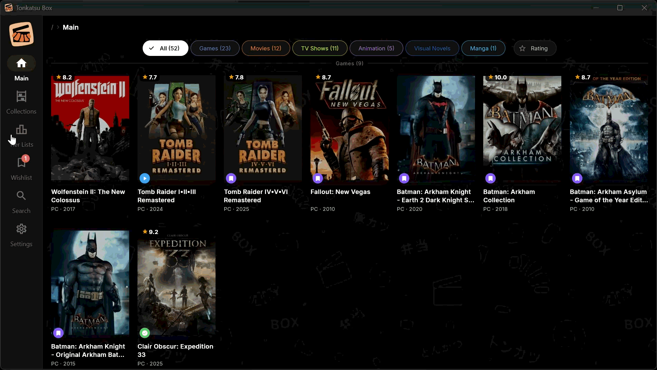The image size is (657, 370).
Task: Open Wolfenstein II: The New Colossus title
Action: [x=88, y=196]
